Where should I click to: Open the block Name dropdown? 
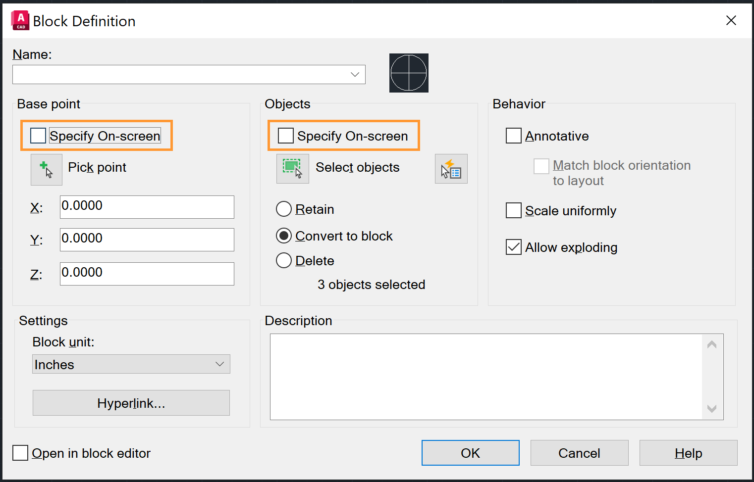(x=355, y=74)
